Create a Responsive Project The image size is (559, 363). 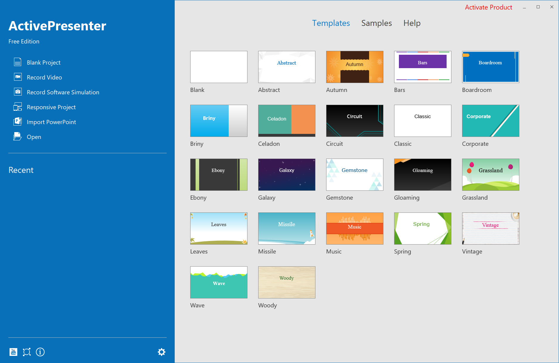[51, 107]
